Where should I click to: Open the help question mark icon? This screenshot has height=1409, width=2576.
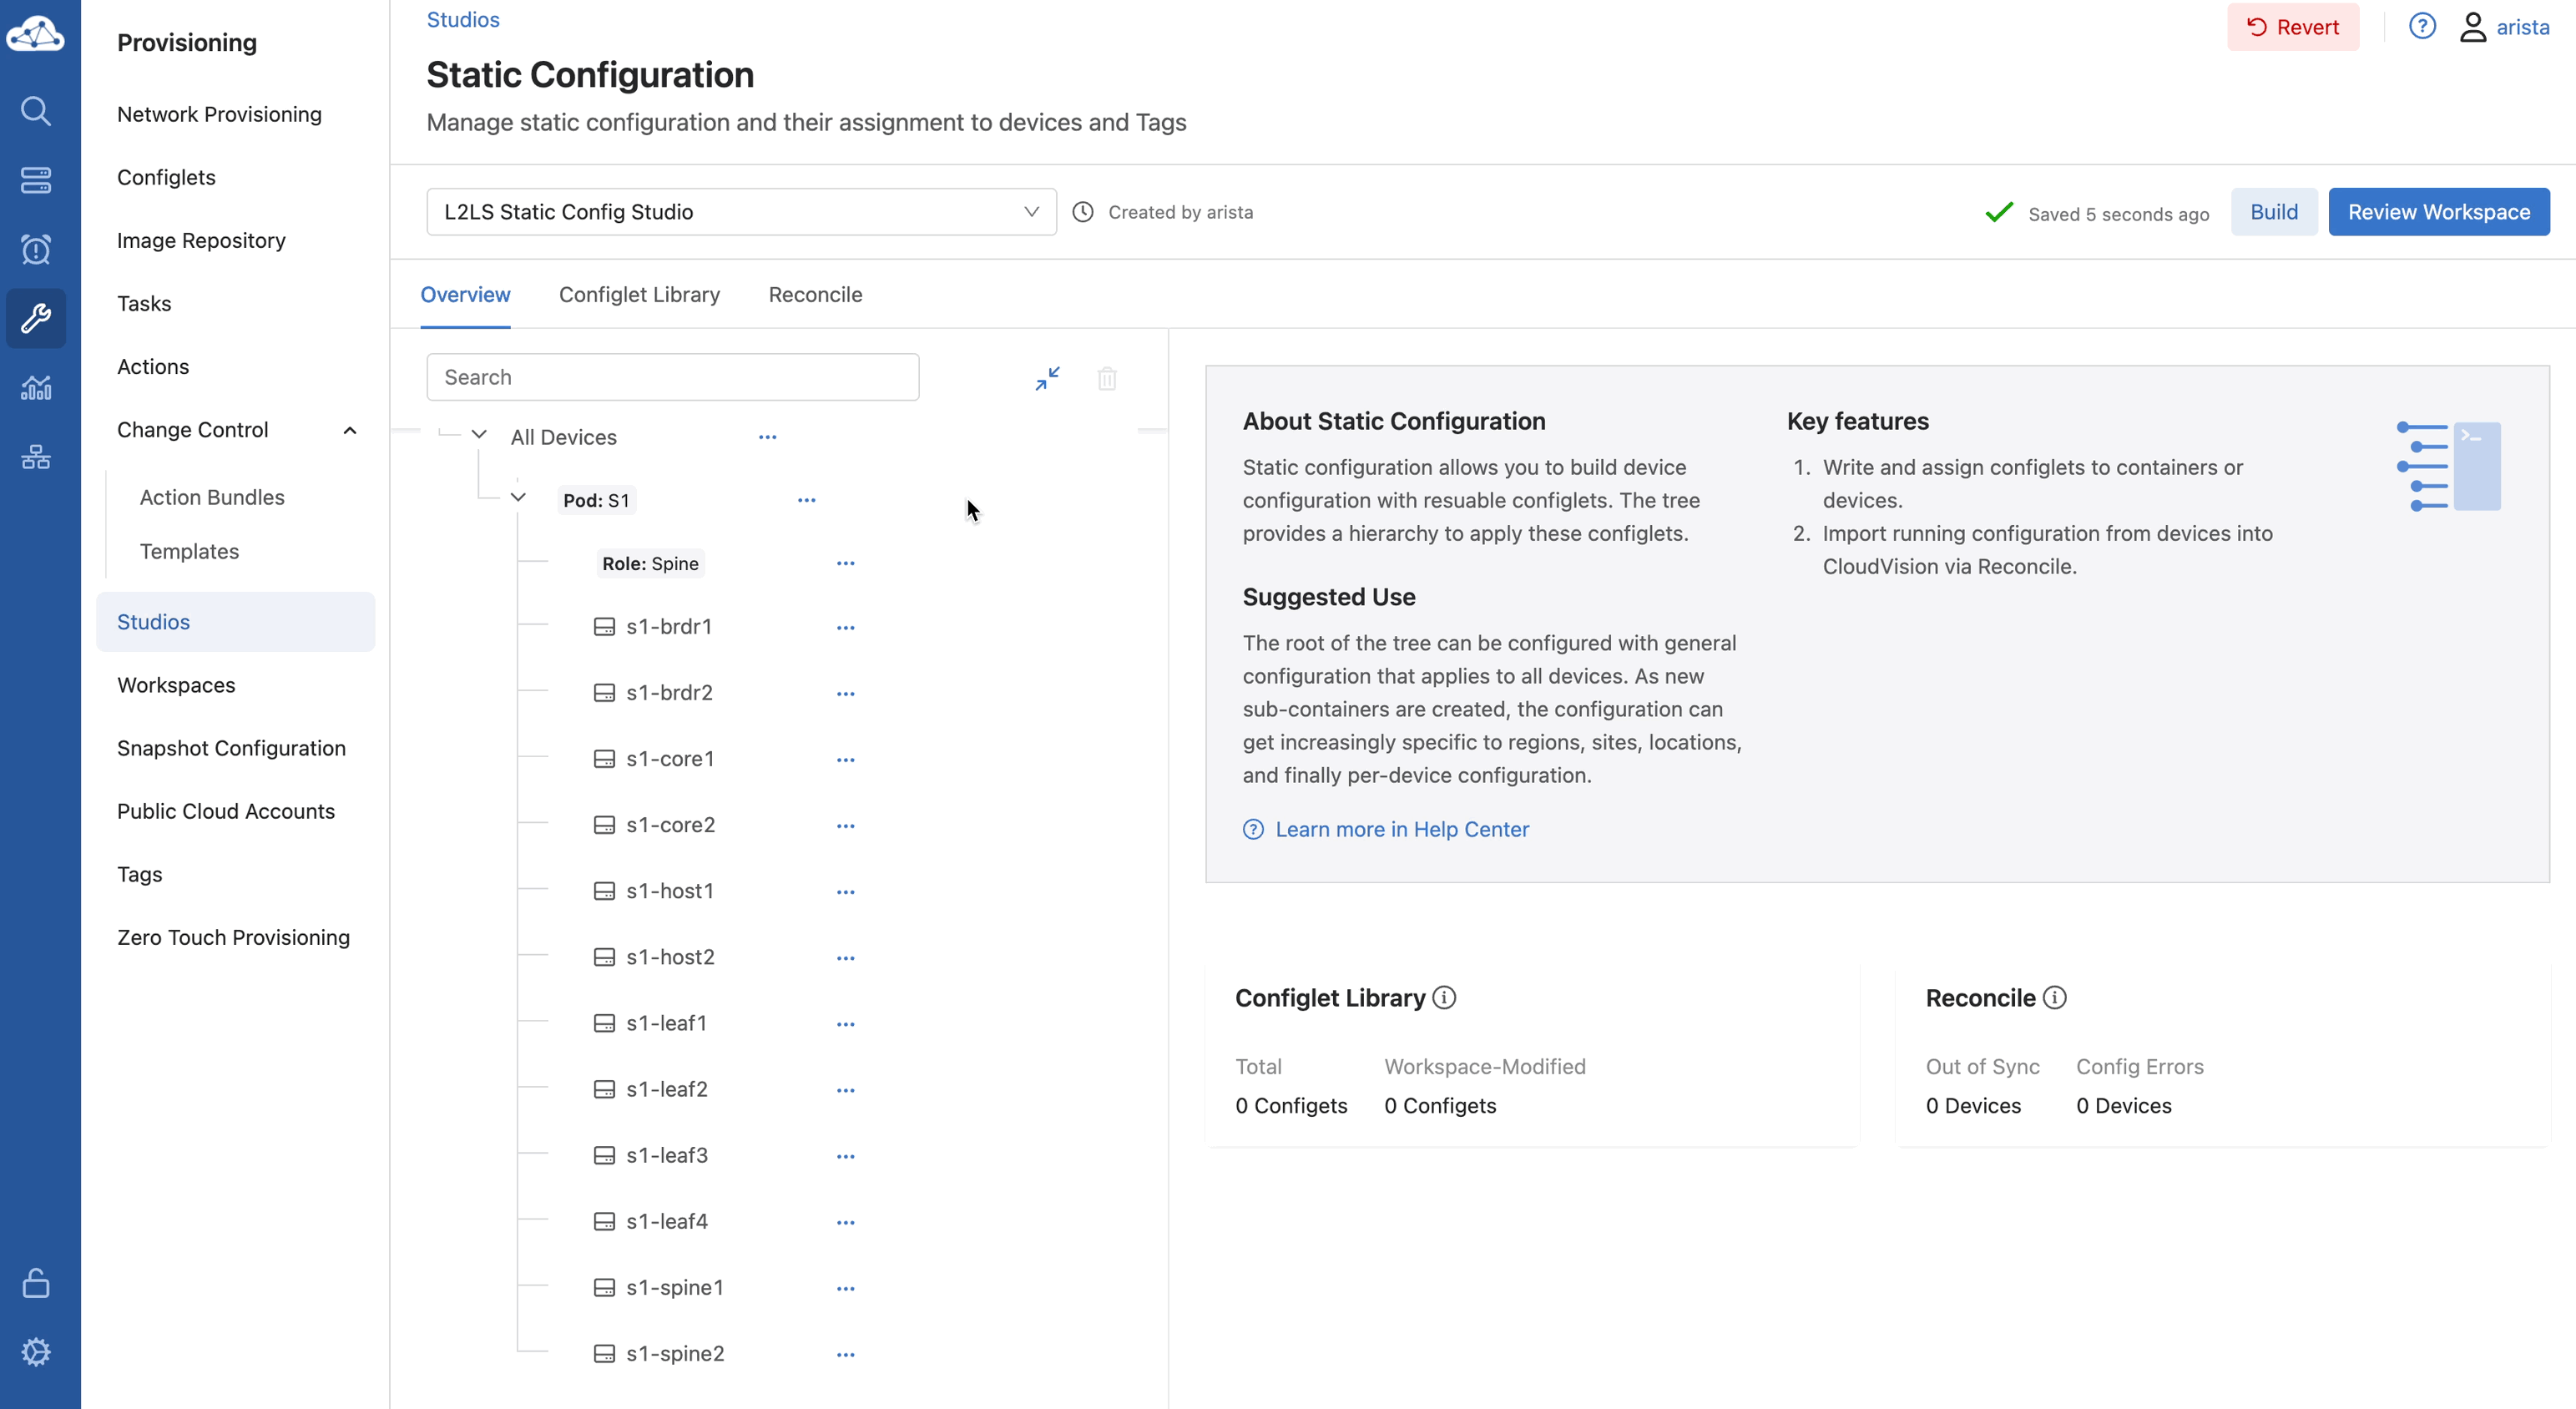pos(2421,27)
